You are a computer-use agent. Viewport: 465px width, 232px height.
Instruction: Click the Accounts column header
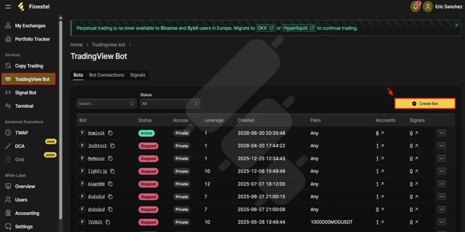pos(386,121)
